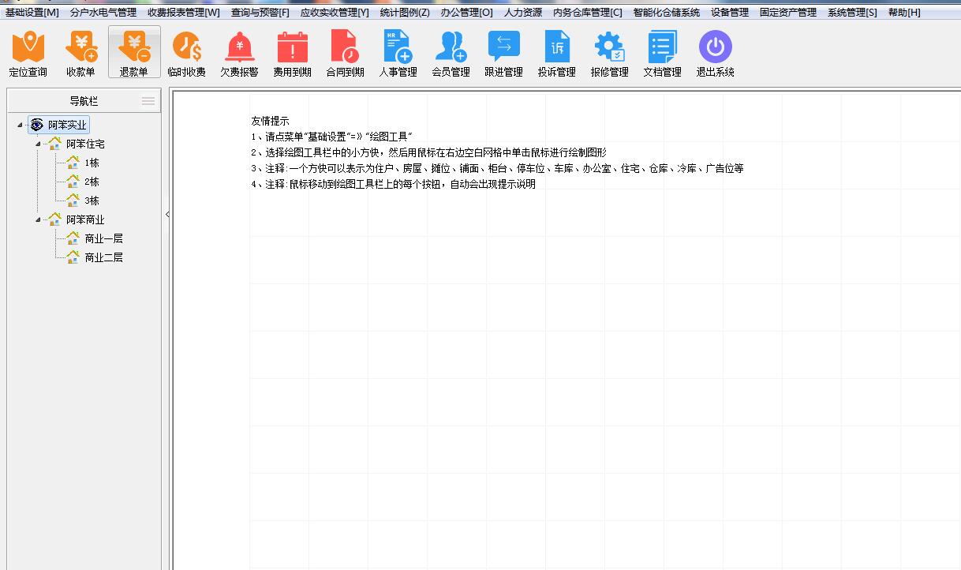Open the navigation bar hamburger menu icon
Image resolution: width=961 pixels, height=570 pixels.
(x=148, y=101)
